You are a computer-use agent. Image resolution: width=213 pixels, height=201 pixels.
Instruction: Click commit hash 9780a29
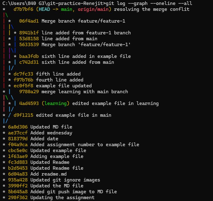click(x=29, y=92)
